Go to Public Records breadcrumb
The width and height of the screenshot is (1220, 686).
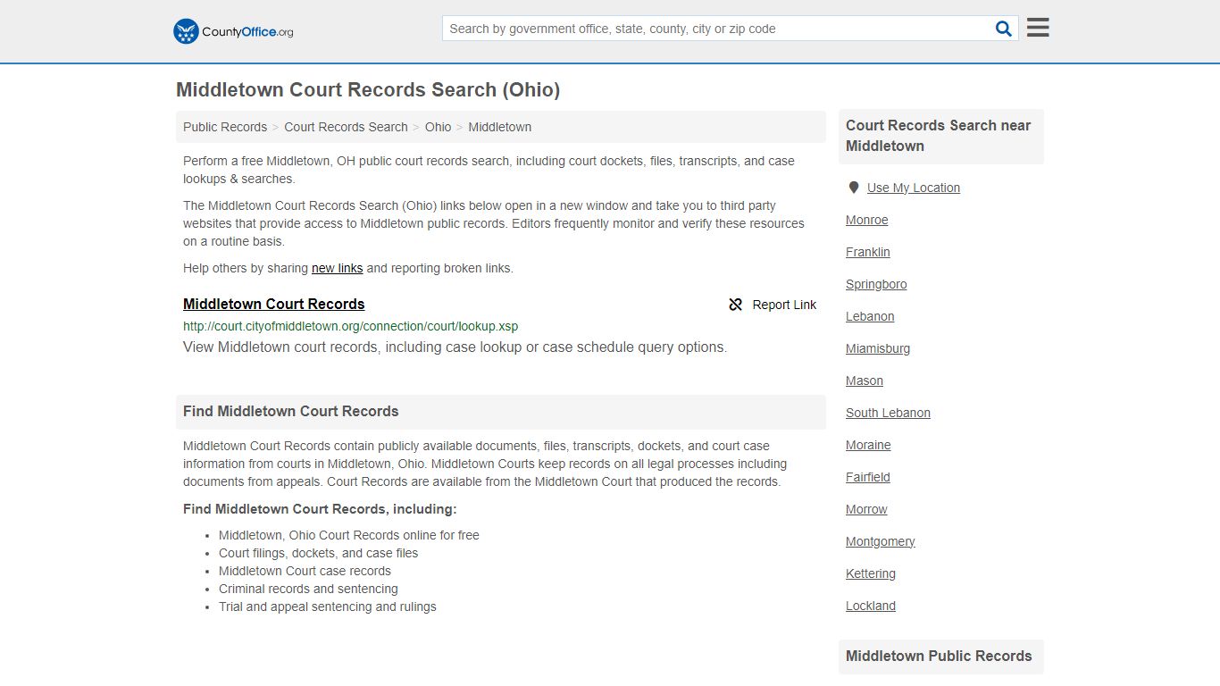point(225,127)
